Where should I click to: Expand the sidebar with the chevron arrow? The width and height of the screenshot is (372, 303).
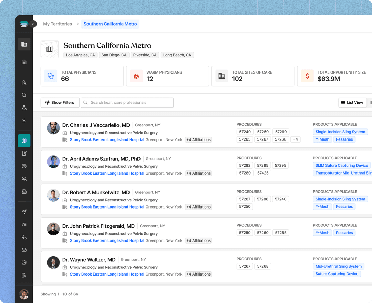coord(33,24)
